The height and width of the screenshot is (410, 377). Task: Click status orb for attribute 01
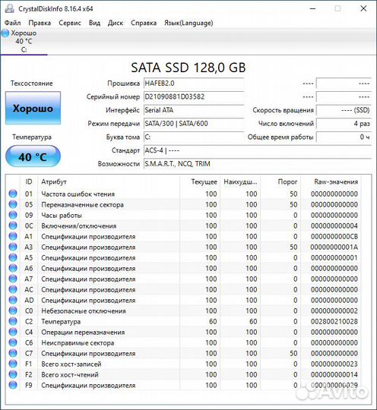pos(13,194)
